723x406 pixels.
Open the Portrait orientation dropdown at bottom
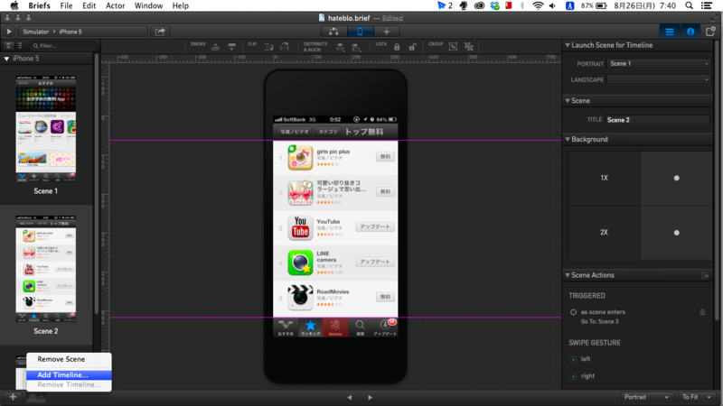(645, 397)
